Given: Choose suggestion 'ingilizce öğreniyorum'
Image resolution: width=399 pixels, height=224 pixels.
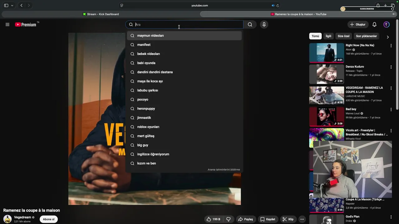Looking at the screenshot, I should (x=184, y=154).
